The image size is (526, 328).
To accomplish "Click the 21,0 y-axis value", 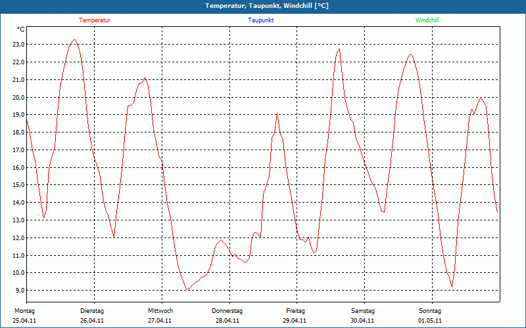I will pyautogui.click(x=19, y=79).
